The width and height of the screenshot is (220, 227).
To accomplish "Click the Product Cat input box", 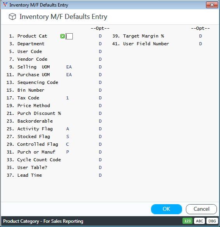I will (69, 36).
